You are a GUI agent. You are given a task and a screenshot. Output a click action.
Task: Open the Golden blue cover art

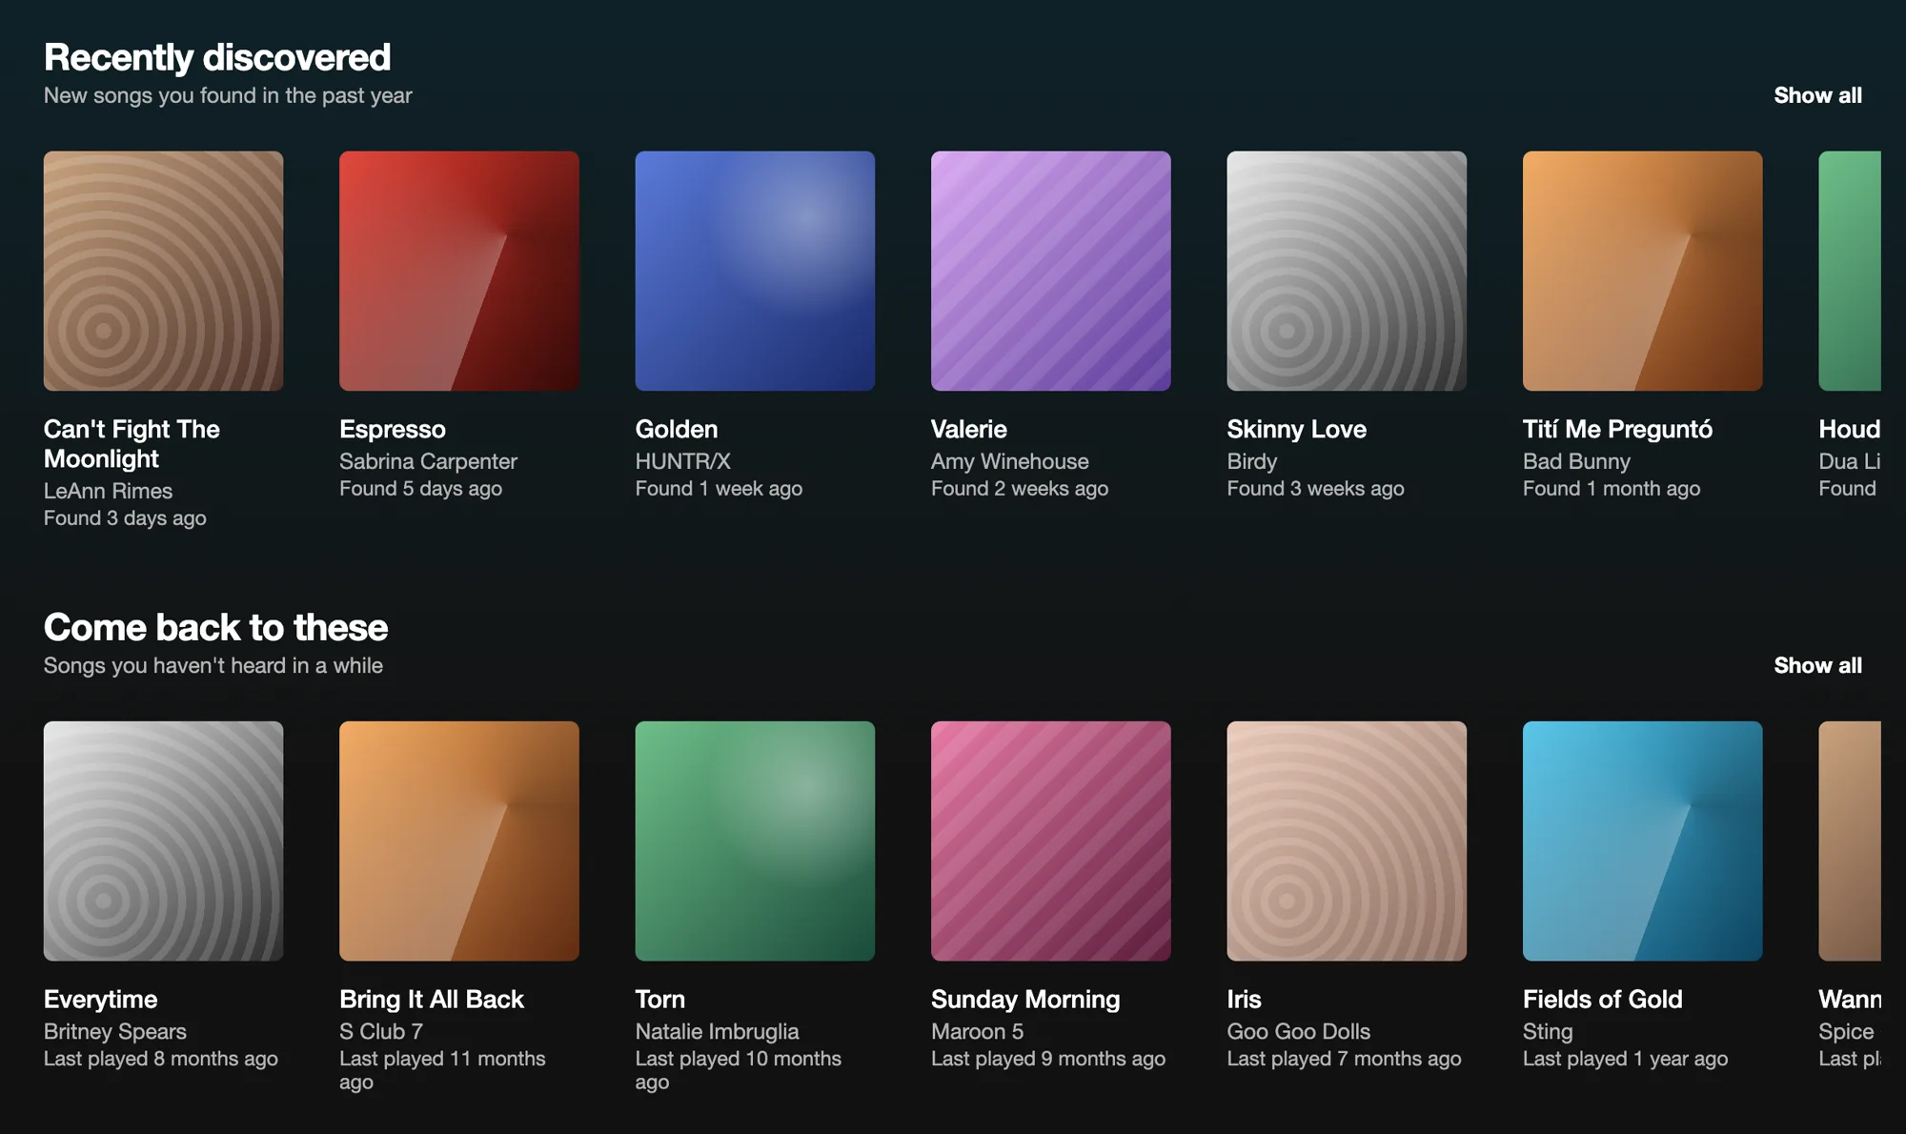tap(755, 271)
